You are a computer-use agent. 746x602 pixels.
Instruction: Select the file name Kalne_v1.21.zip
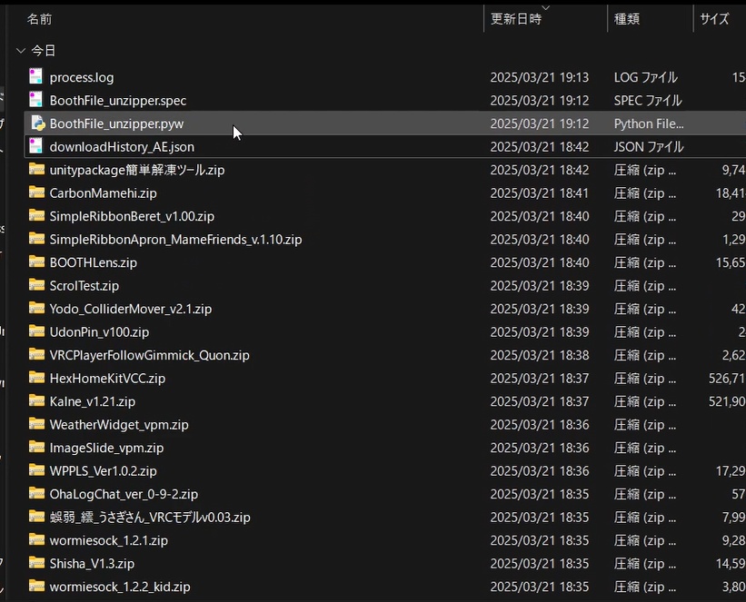93,402
